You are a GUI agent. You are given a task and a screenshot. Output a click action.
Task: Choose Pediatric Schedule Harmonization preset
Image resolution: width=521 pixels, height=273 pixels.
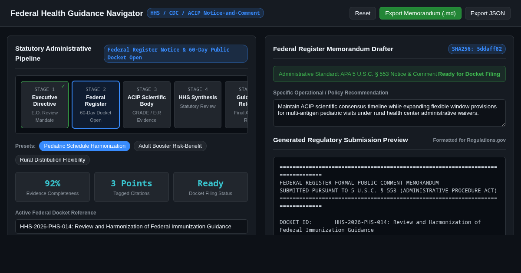coord(85,146)
